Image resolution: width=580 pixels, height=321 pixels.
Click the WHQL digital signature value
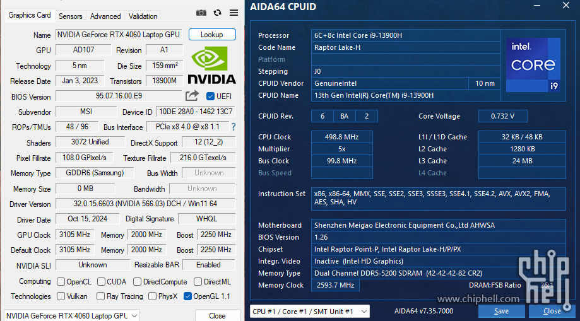206,219
